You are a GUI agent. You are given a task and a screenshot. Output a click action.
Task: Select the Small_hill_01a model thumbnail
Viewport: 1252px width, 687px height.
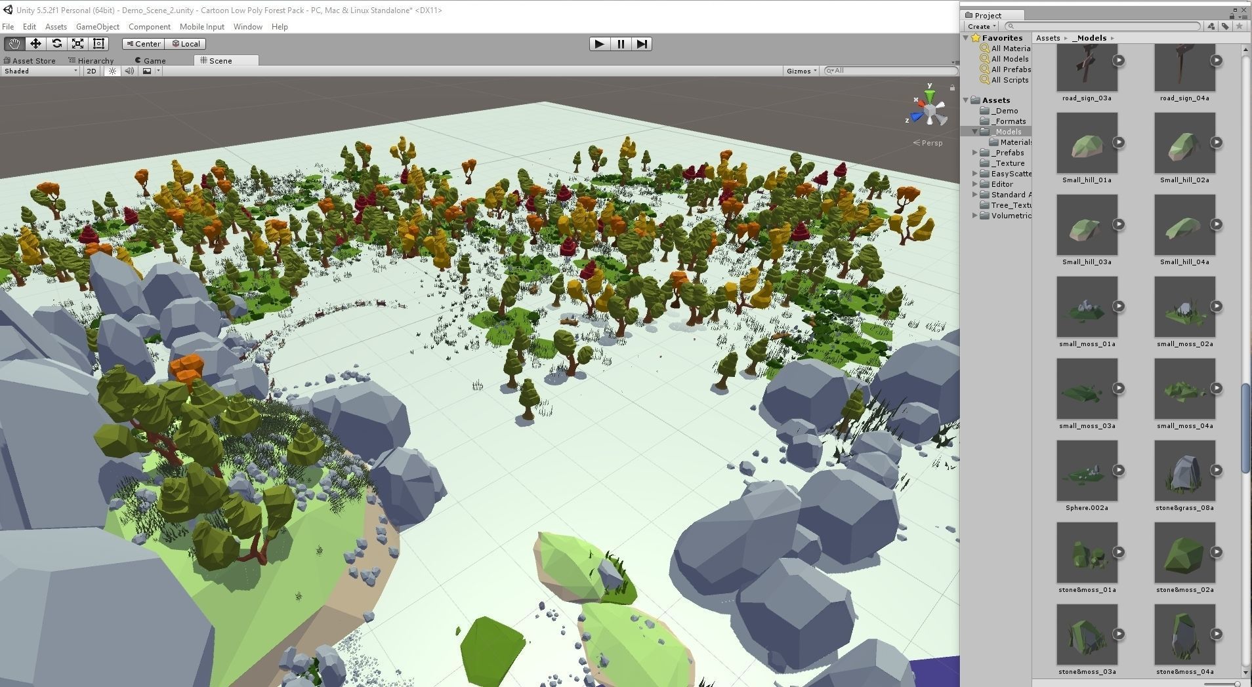[x=1087, y=143]
